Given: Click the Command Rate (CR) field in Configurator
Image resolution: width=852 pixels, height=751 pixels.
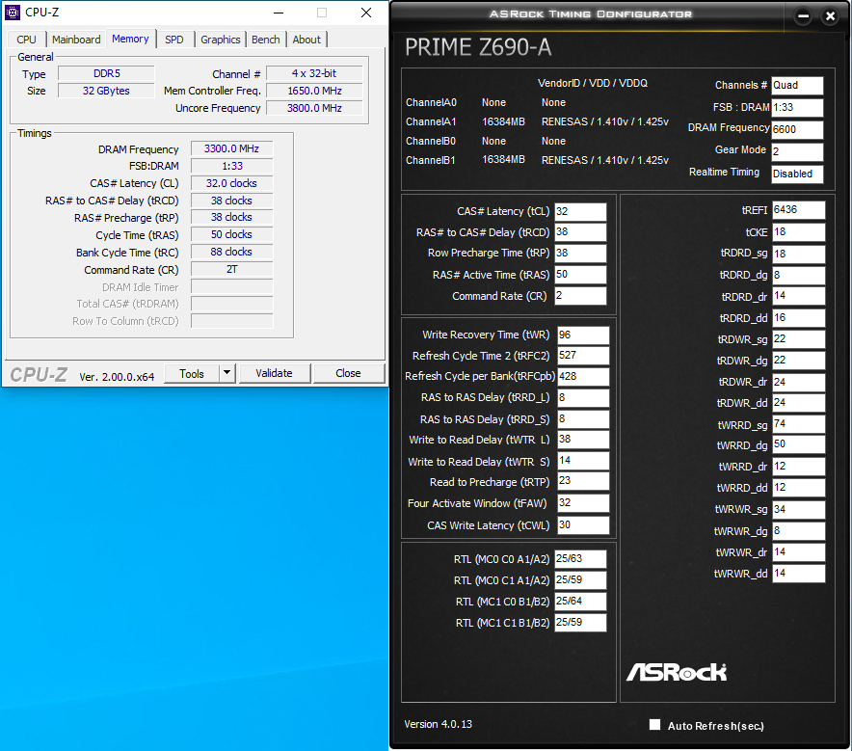Looking at the screenshot, I should click(x=580, y=296).
